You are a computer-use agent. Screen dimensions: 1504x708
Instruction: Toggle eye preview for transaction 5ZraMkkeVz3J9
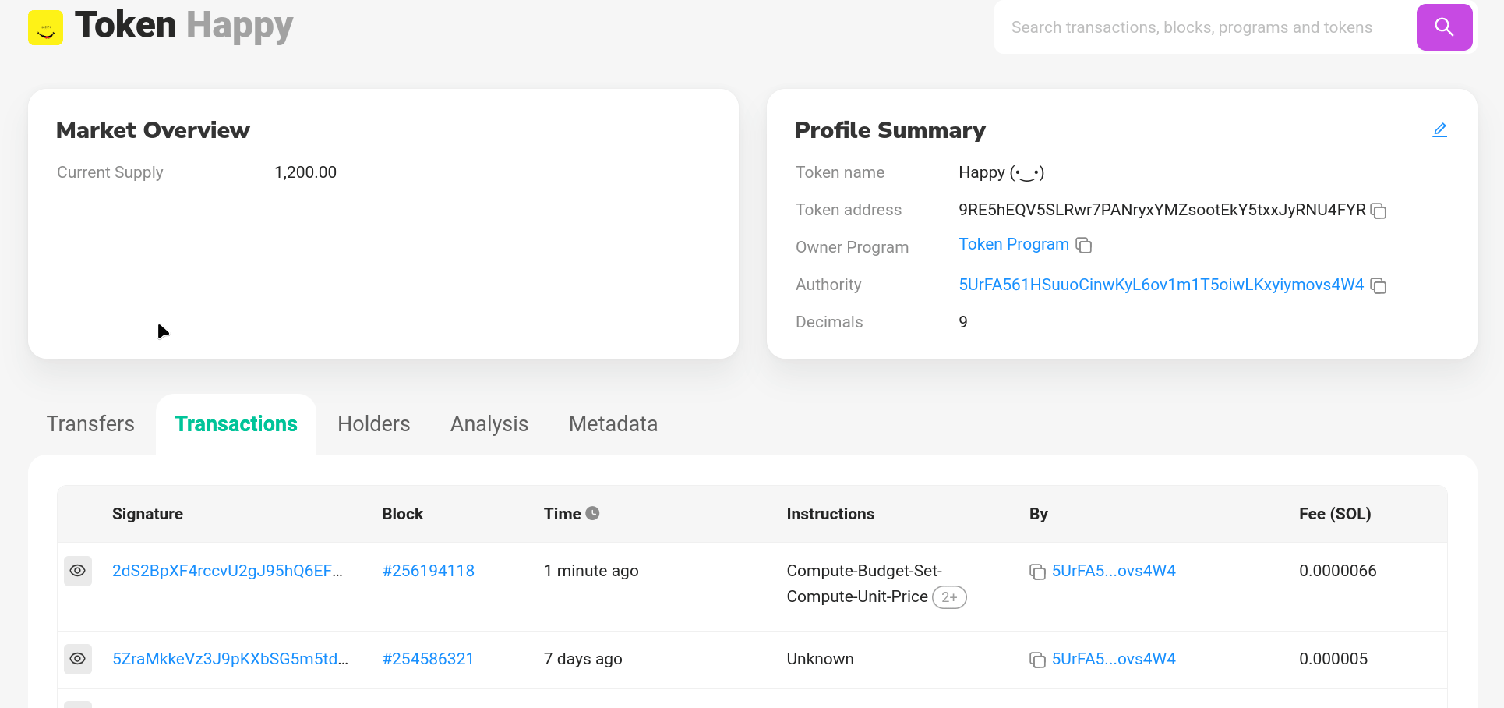point(78,659)
